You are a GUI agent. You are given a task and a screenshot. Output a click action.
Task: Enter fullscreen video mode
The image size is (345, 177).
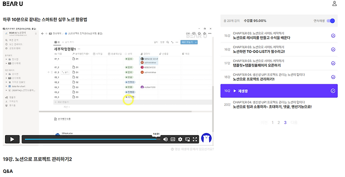pos(195,139)
